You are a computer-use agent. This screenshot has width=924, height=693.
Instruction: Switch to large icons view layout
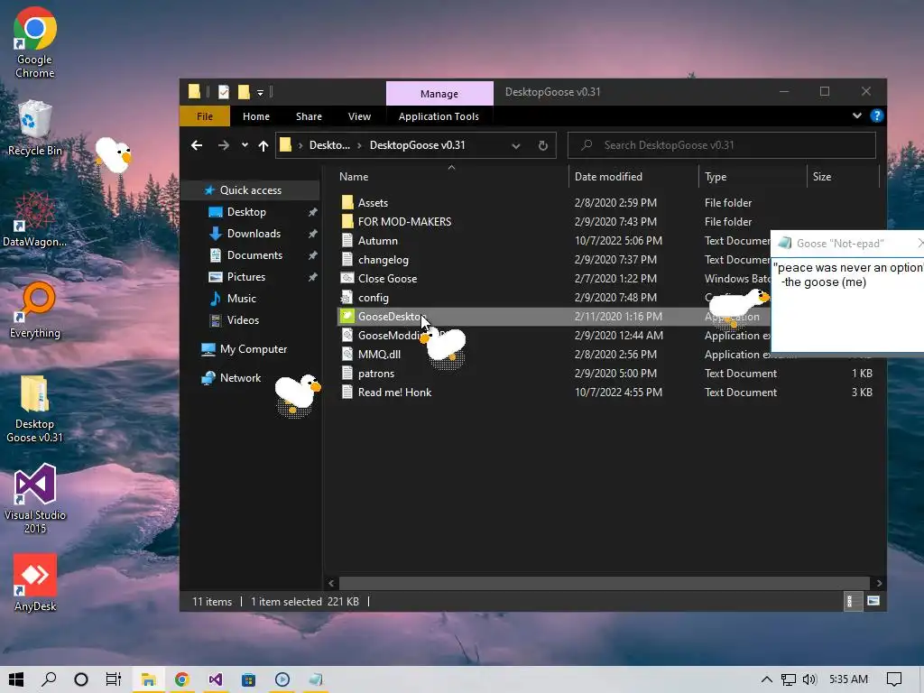pyautogui.click(x=873, y=601)
